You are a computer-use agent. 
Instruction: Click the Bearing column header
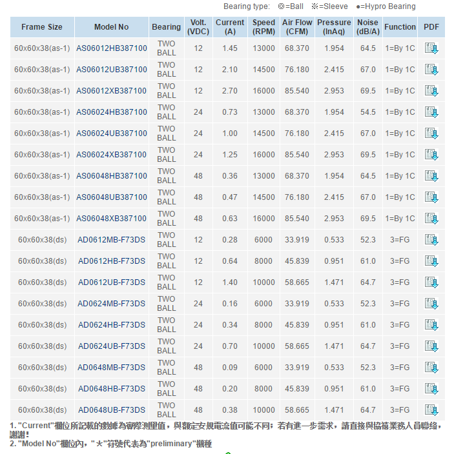pos(167,27)
